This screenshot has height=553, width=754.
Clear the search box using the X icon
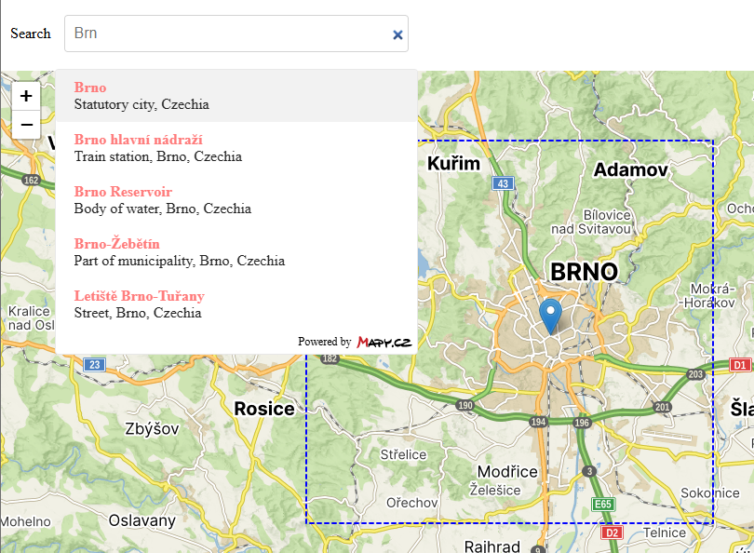(x=397, y=34)
